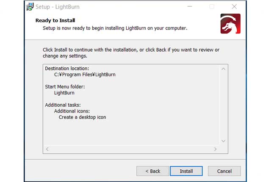Screen dimensions: 271x182
Task: Click the LightBurn dragon logo
Action: coord(230,24)
